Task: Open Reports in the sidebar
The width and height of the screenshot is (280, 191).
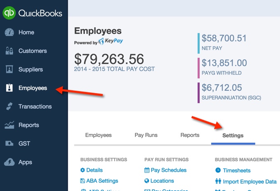Action: (x=29, y=125)
